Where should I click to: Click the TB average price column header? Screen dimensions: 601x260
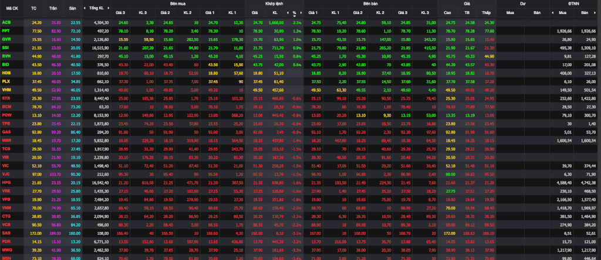[467, 13]
